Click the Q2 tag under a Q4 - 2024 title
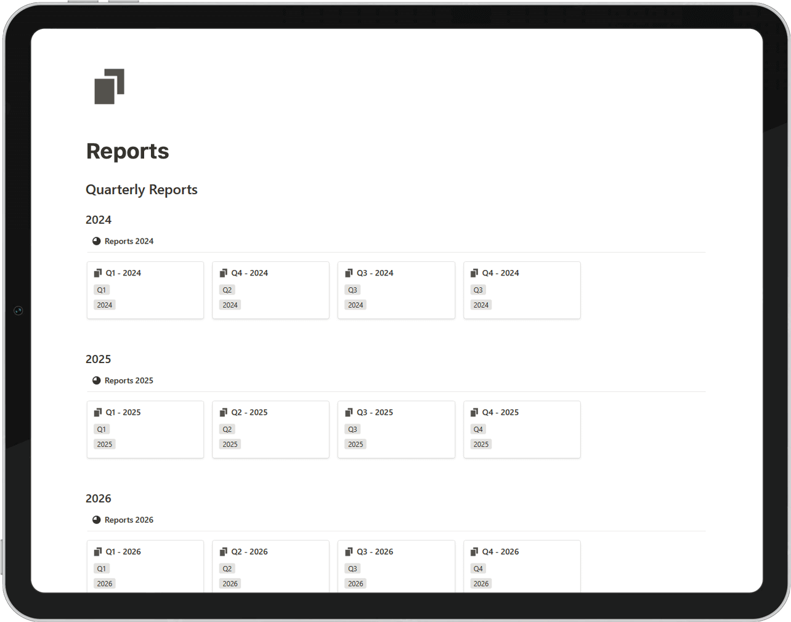This screenshot has width=791, height=622. (227, 290)
